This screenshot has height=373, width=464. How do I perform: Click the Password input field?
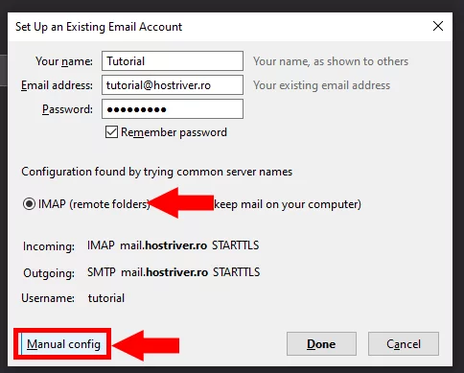click(173, 109)
